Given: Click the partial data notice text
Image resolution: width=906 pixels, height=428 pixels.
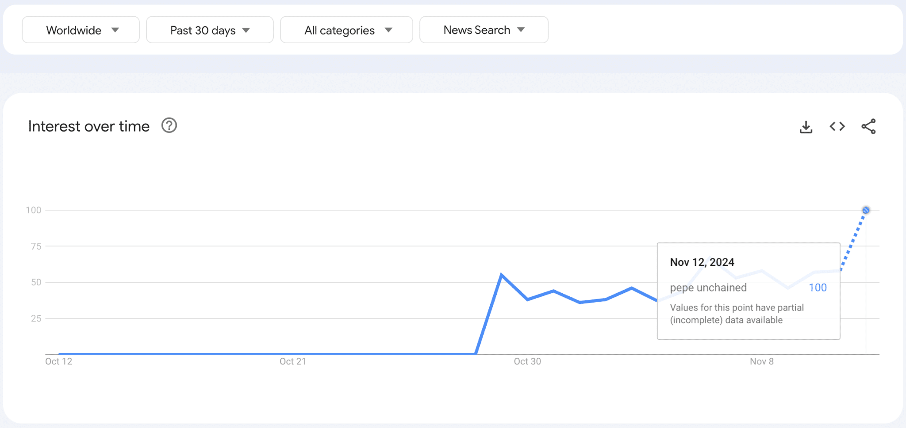Looking at the screenshot, I should 737,314.
